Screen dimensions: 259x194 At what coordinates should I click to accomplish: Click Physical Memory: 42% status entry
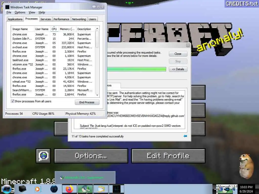coord(81,114)
